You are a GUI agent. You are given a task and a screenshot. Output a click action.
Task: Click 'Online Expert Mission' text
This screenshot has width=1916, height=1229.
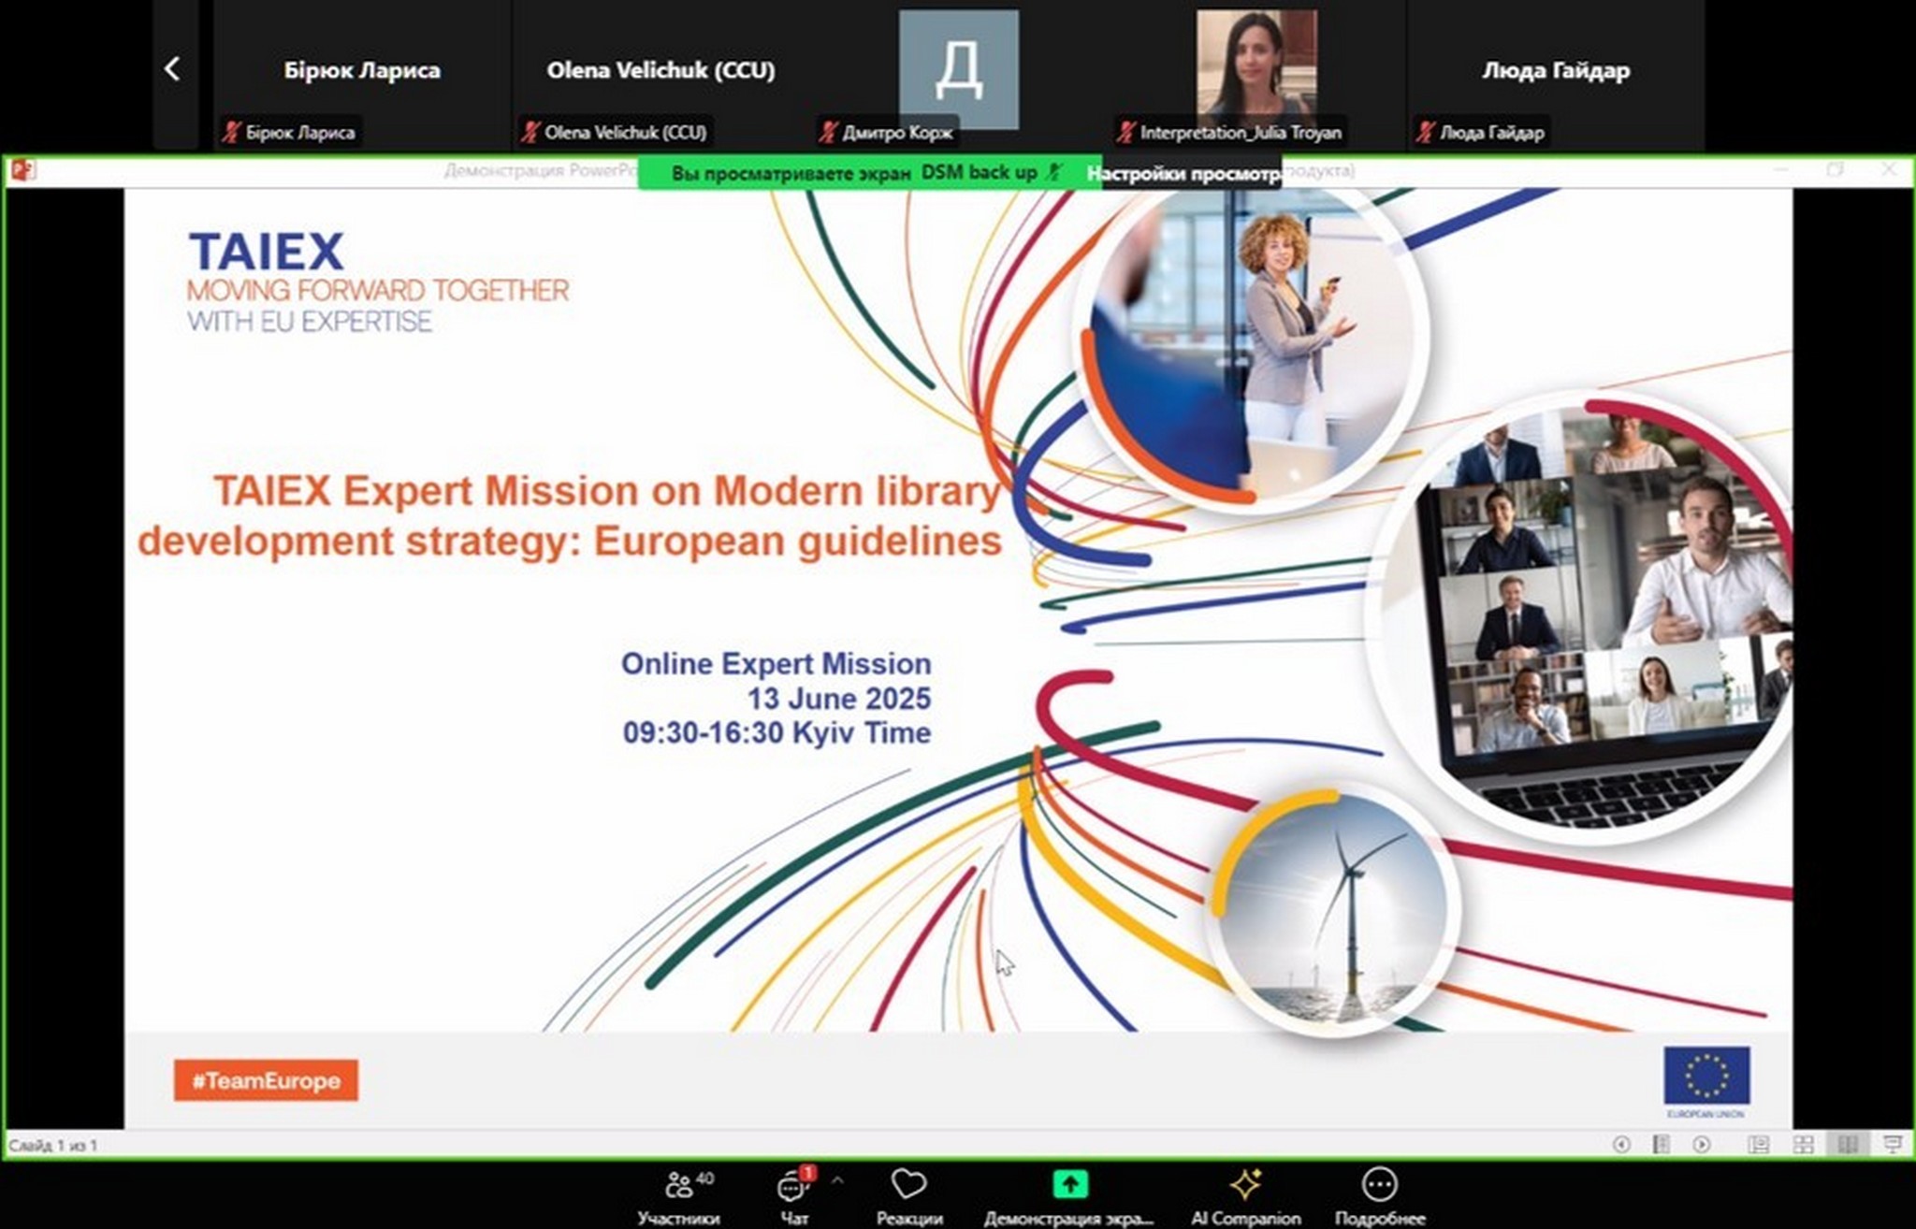(x=776, y=664)
